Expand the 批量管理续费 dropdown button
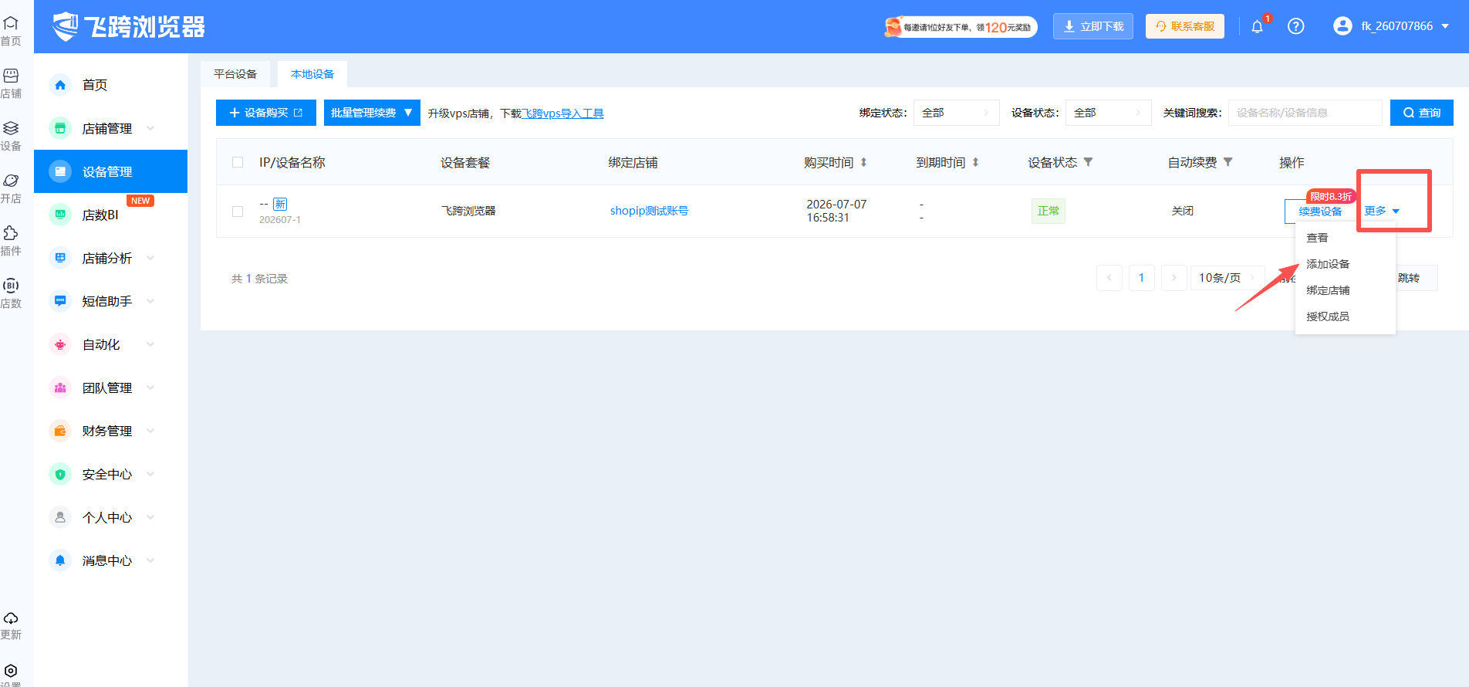This screenshot has height=687, width=1469. pos(372,113)
